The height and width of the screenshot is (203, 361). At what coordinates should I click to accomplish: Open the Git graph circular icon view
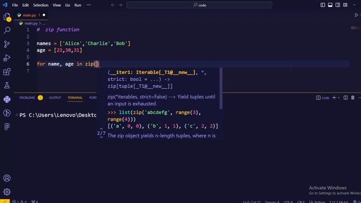click(7, 113)
